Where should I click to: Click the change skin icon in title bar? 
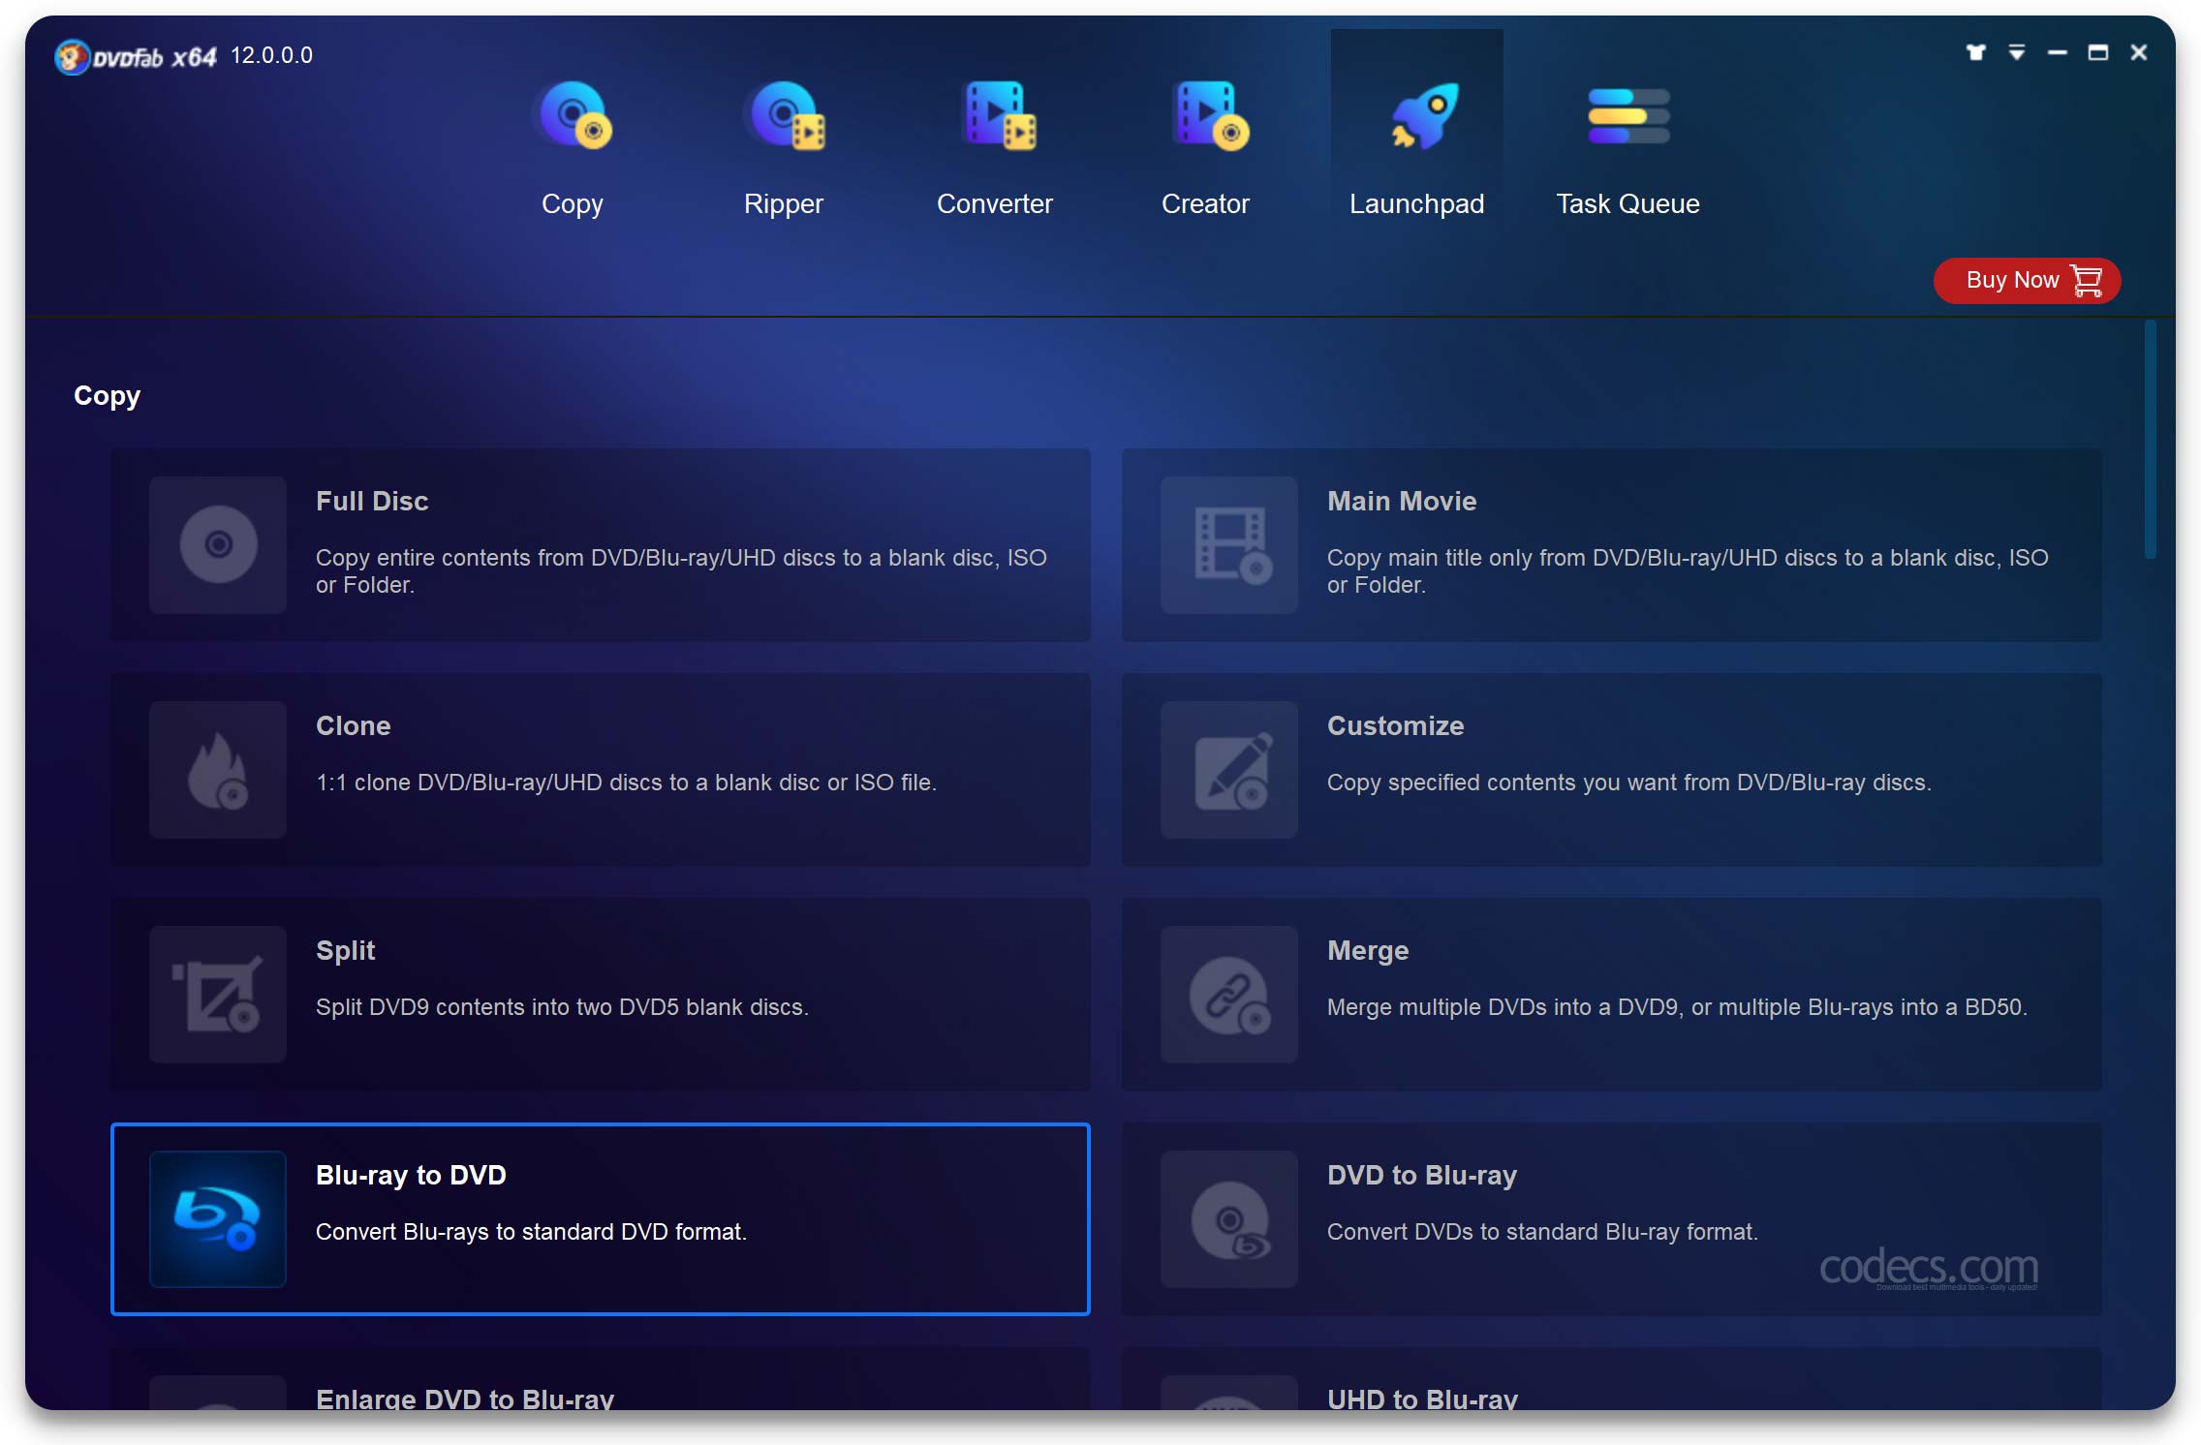tap(1975, 53)
